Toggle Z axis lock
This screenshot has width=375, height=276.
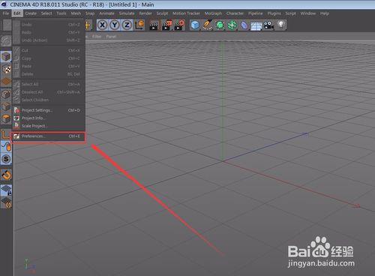127,25
